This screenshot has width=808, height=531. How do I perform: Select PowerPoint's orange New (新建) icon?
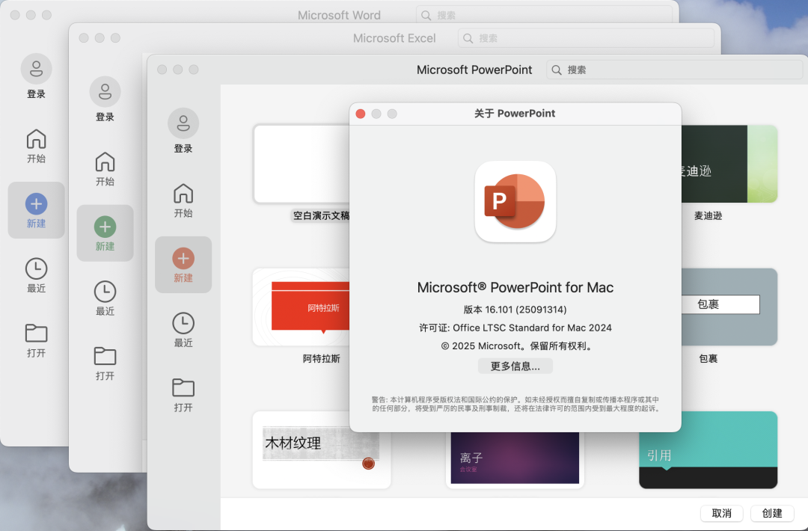(x=183, y=259)
